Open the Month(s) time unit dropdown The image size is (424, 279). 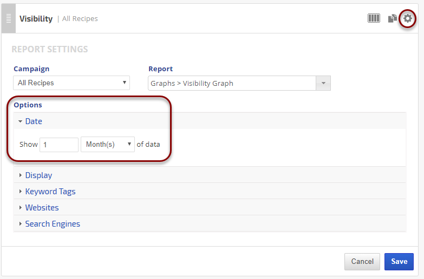coord(108,145)
